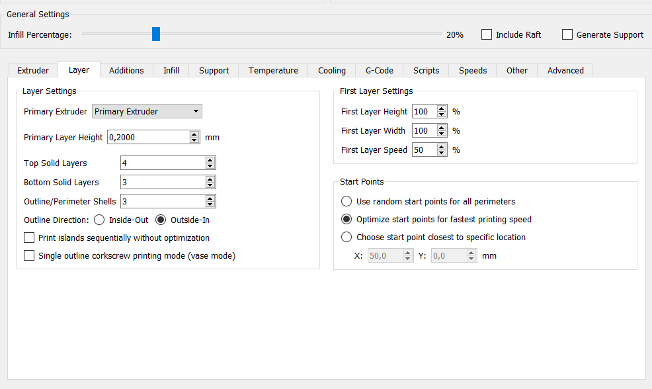The width and height of the screenshot is (652, 389).
Task: Choose start point closest to specific location
Action: (x=346, y=237)
